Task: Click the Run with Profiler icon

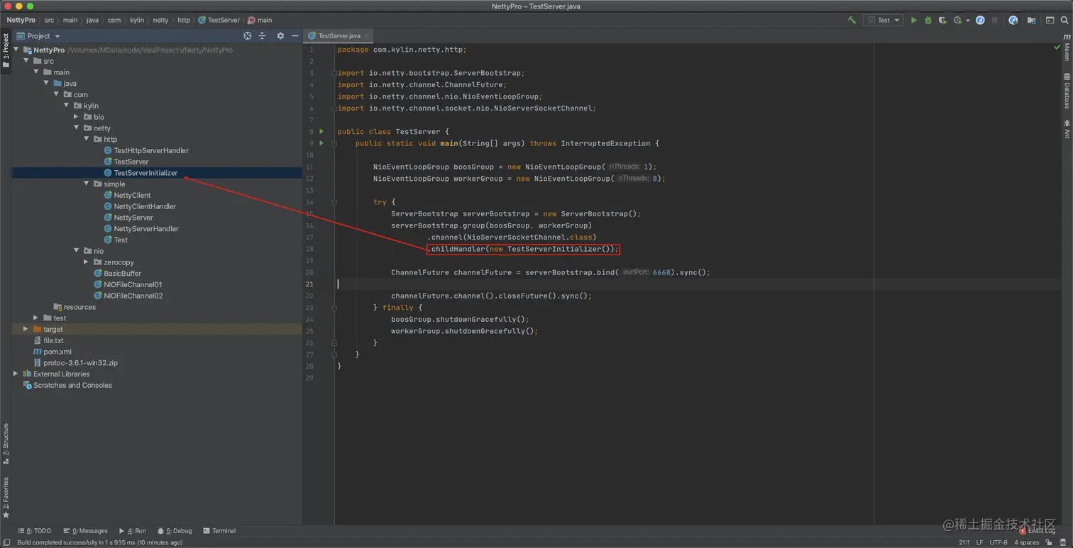Action: 958,20
